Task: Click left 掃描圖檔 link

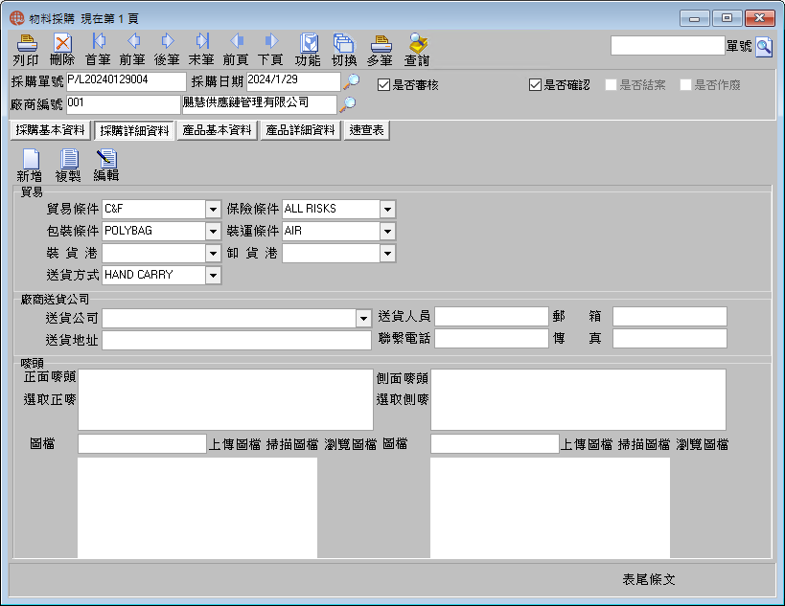Action: 292,444
